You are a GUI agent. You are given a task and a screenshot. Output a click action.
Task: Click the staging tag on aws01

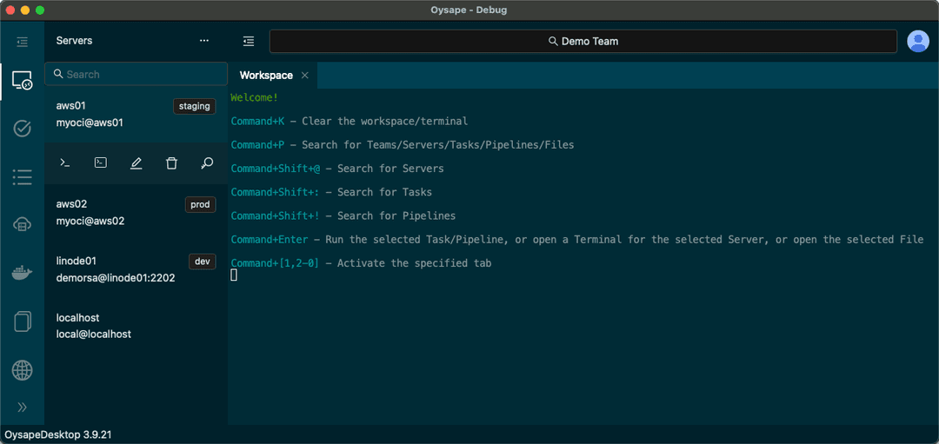(195, 106)
